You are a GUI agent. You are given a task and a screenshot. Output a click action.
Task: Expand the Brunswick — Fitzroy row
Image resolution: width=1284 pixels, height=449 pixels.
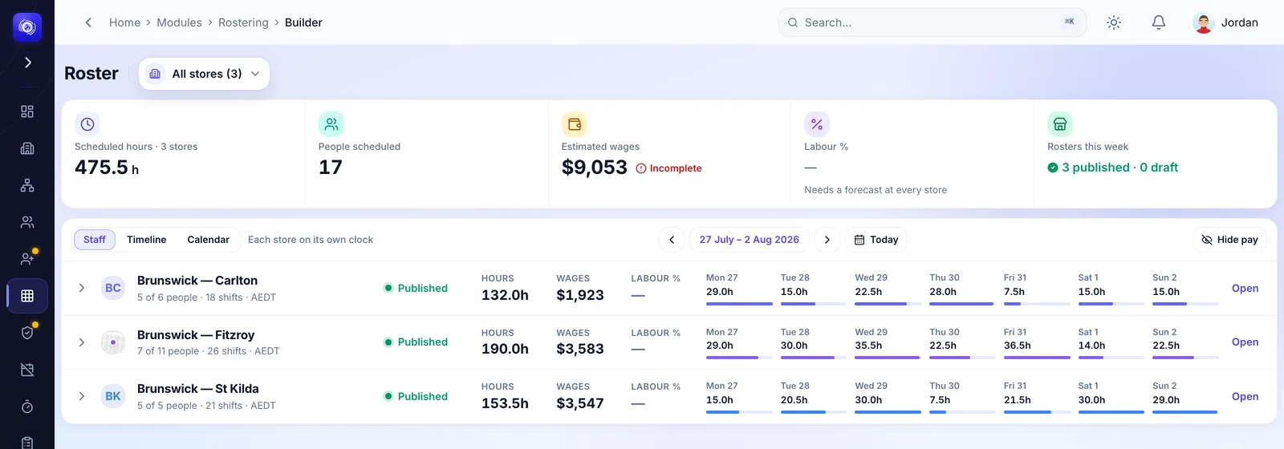point(82,342)
